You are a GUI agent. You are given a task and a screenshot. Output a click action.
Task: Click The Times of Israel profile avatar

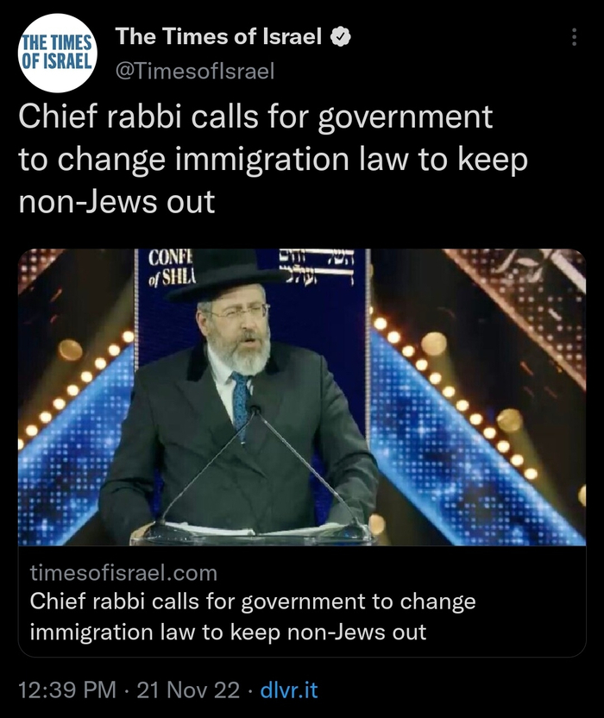(x=58, y=54)
